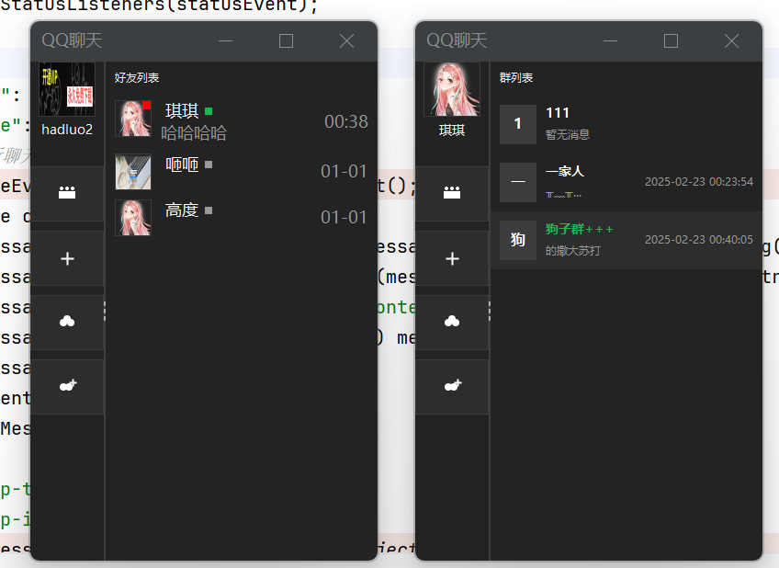Maximize the right QQ聊天 window
The width and height of the screenshot is (779, 568).
pyautogui.click(x=672, y=40)
